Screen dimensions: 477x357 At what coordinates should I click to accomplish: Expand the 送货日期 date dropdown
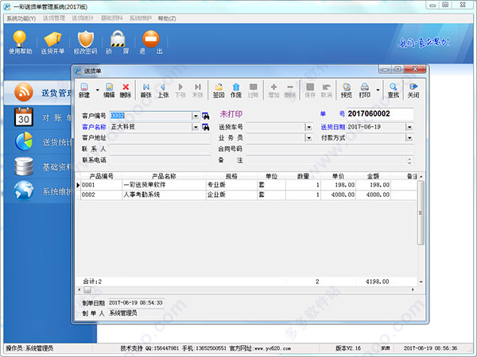point(409,127)
